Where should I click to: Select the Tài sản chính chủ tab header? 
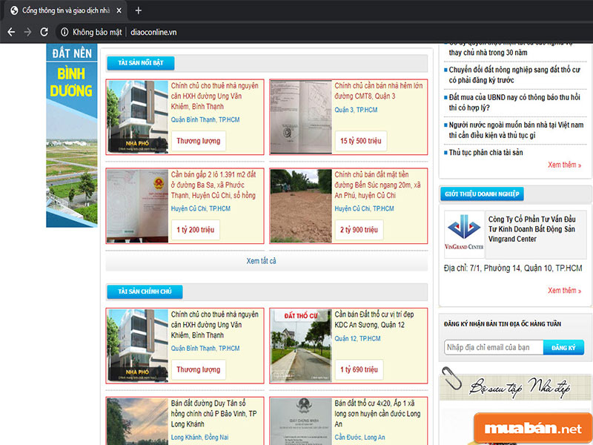(145, 291)
